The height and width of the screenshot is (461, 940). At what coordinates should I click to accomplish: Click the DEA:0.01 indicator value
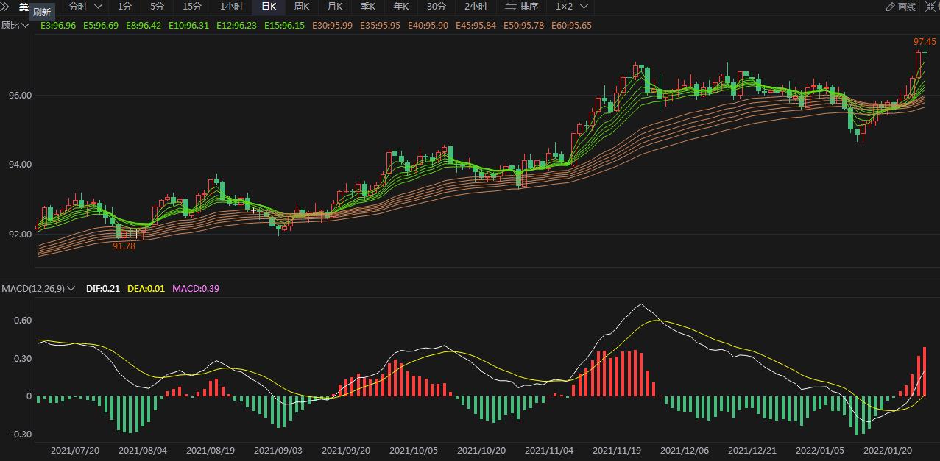click(x=146, y=289)
